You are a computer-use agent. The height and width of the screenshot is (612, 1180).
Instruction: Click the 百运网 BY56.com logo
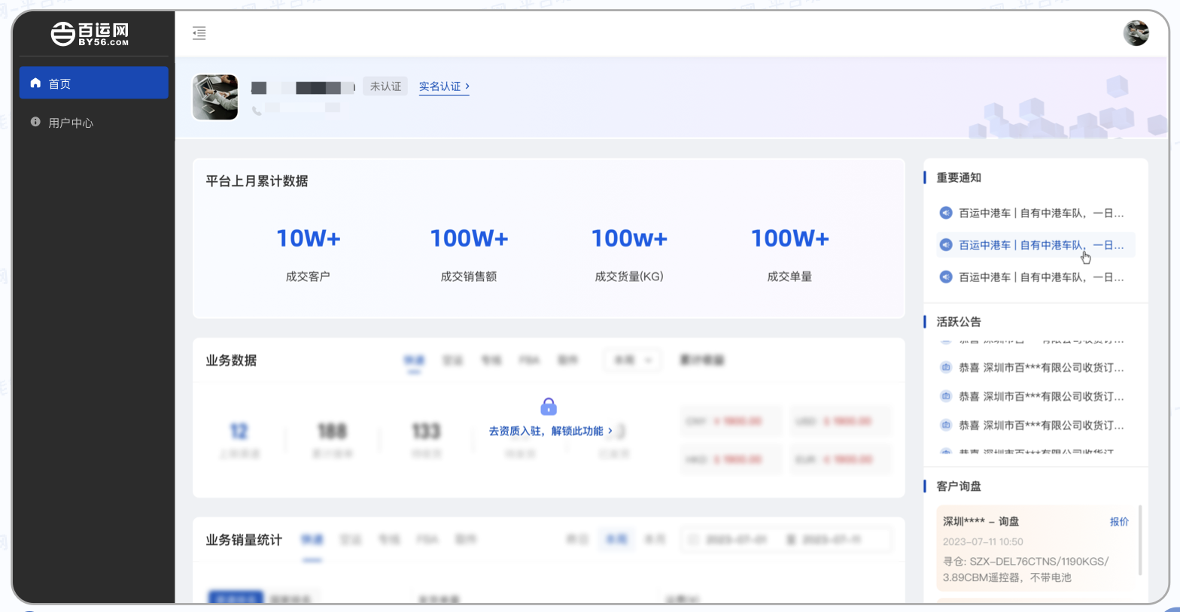[x=90, y=34]
